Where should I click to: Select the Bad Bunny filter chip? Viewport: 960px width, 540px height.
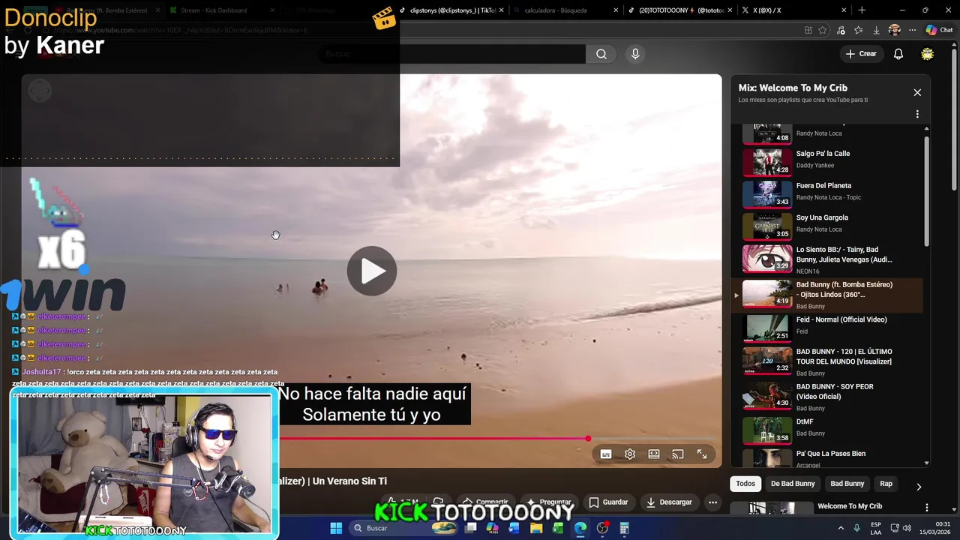(x=847, y=484)
